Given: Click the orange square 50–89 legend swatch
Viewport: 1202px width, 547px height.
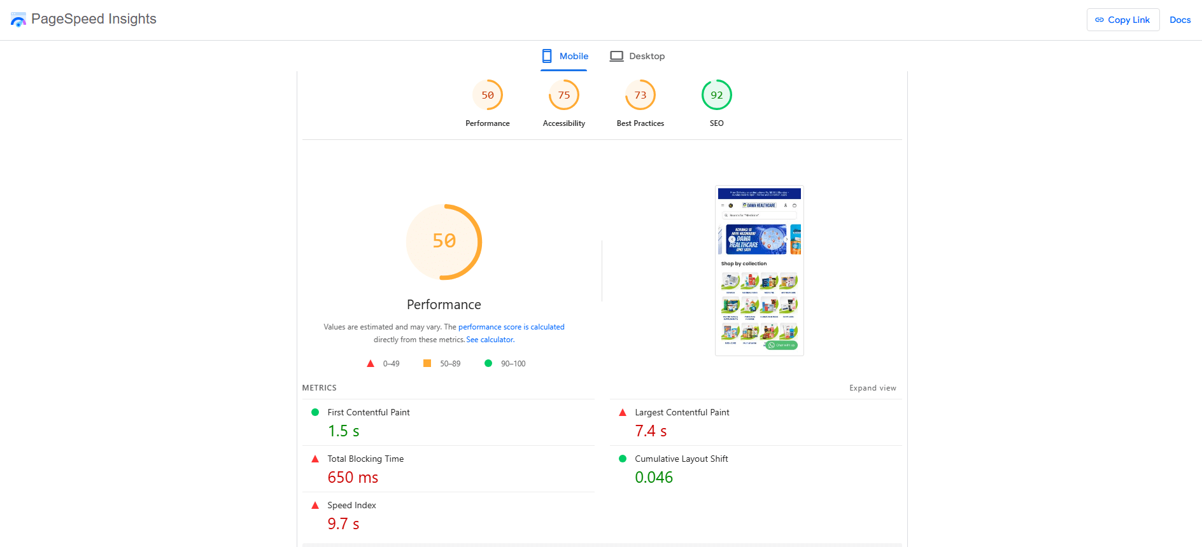Looking at the screenshot, I should pyautogui.click(x=427, y=363).
